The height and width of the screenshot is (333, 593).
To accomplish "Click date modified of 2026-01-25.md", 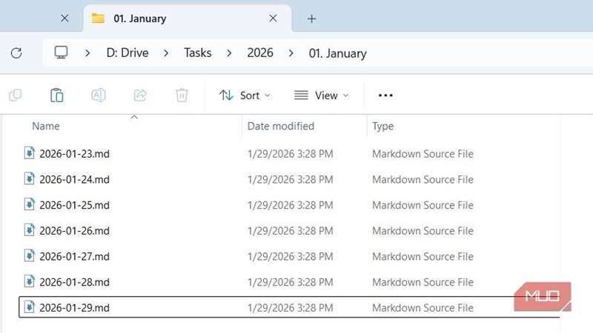I will coord(290,206).
